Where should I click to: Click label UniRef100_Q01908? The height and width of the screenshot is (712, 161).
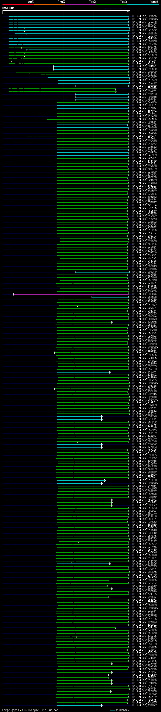144,41
